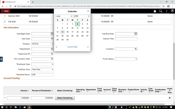Go to the Home page icon
The height and width of the screenshot is (109, 175).
point(155,11)
